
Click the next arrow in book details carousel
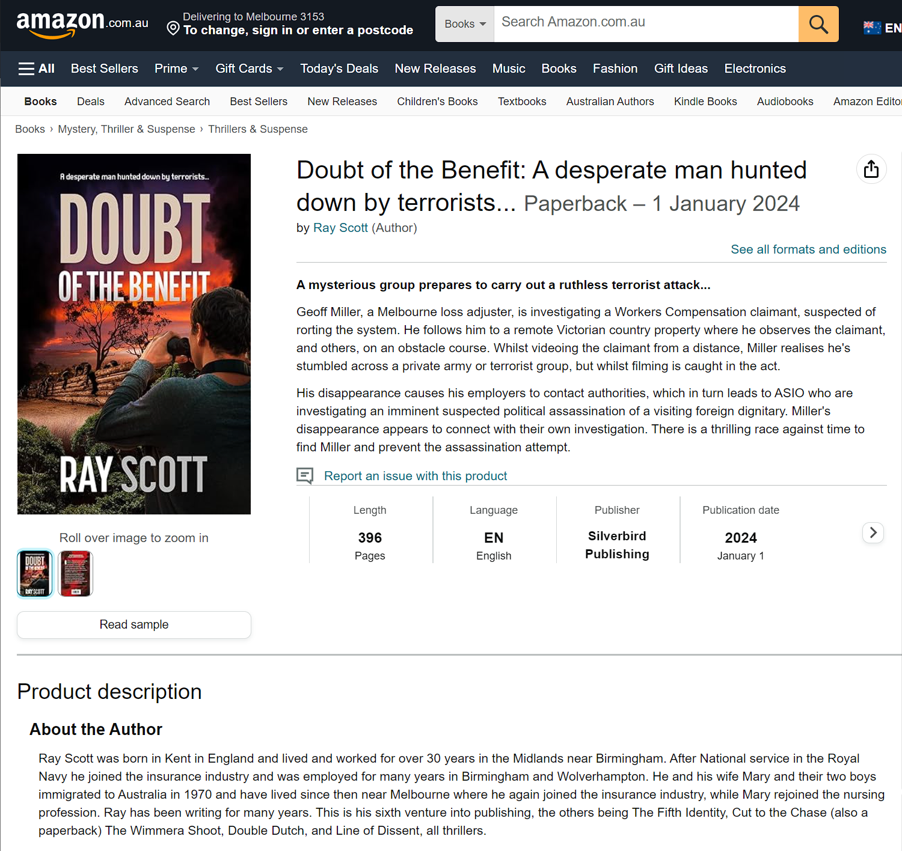[873, 532]
